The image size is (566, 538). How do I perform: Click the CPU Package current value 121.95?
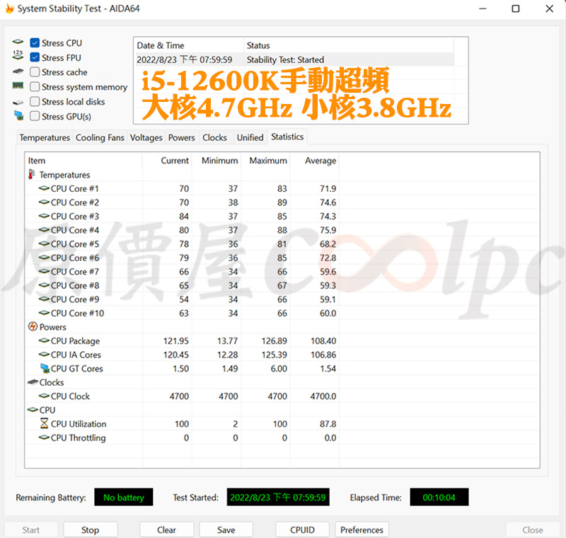click(175, 340)
